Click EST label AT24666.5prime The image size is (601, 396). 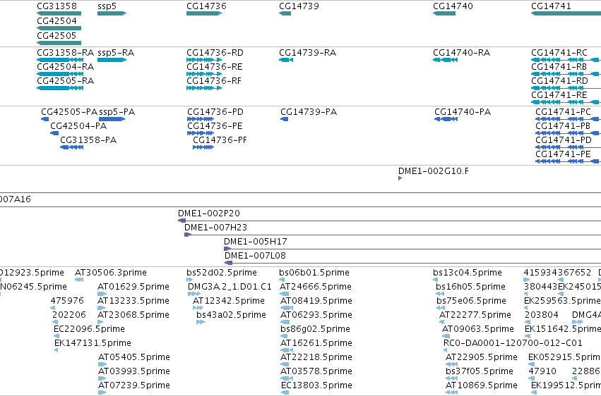point(316,287)
